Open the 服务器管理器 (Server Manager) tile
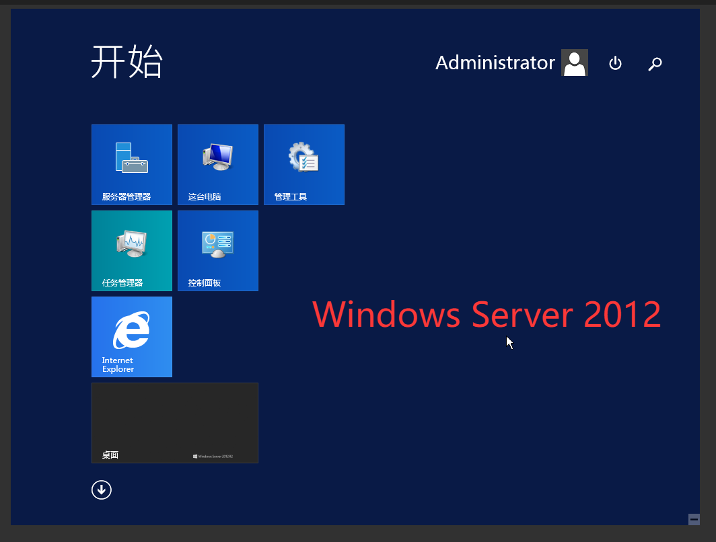 click(131, 165)
